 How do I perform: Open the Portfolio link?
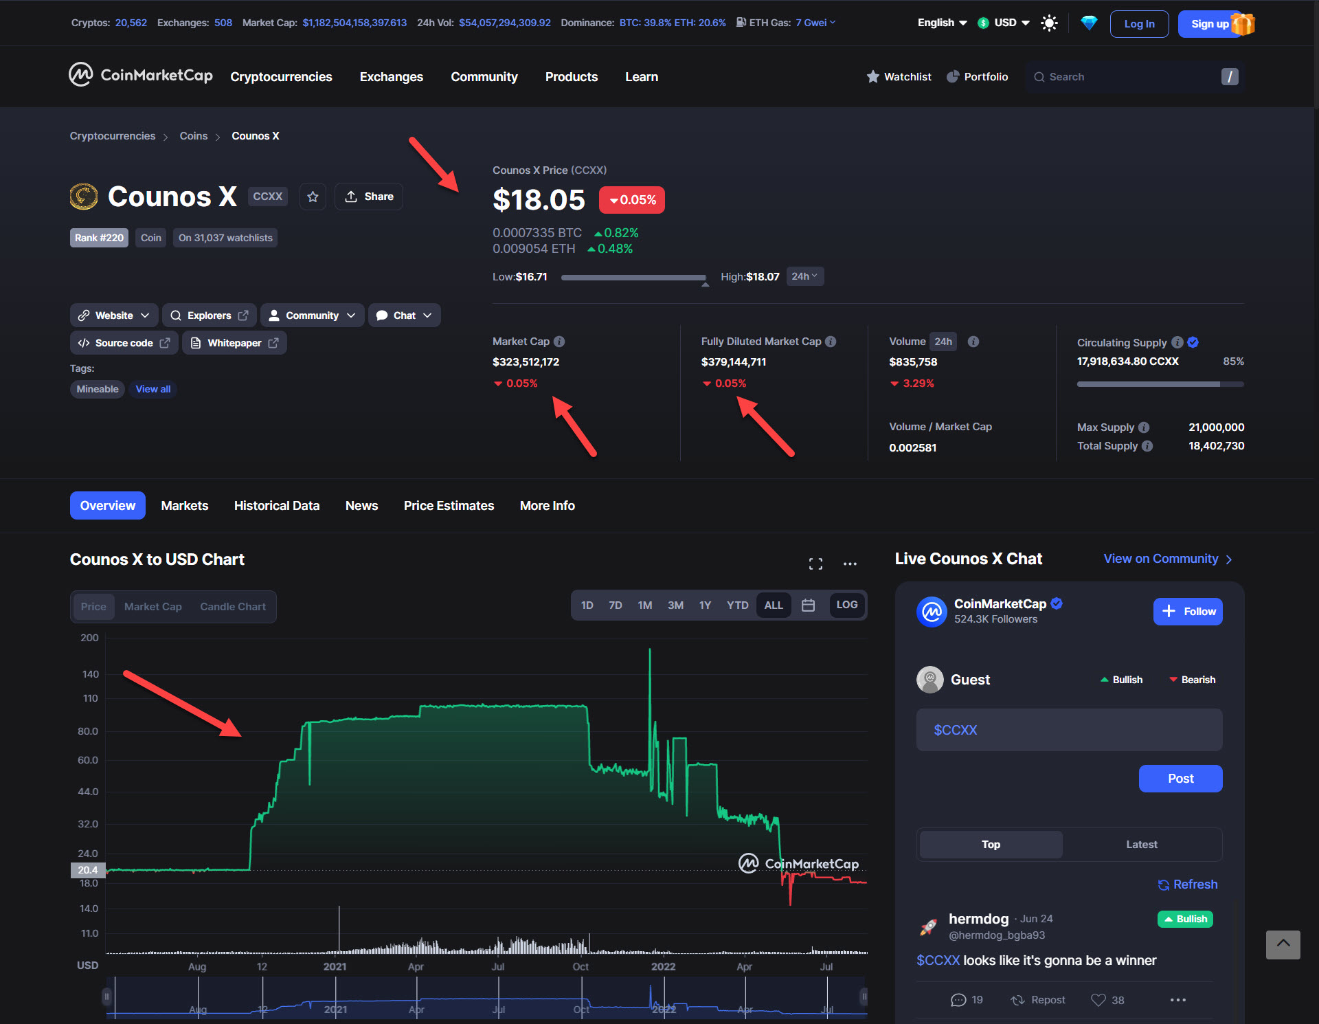pyautogui.click(x=978, y=77)
